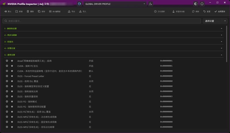The image size is (230, 133).
Task: Check the 汉化更新 localization update
Action: pyautogui.click(x=160, y=12)
